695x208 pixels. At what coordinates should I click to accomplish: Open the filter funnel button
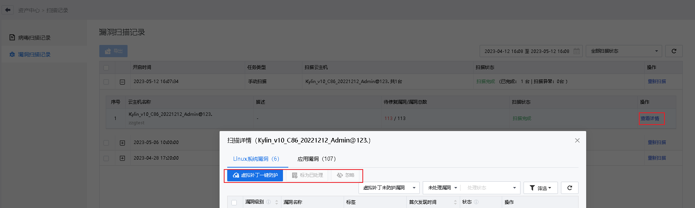pyautogui.click(x=540, y=188)
